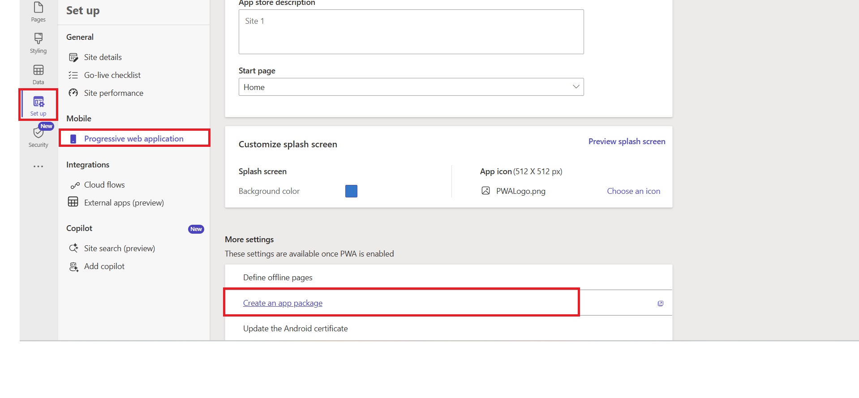Image resolution: width=859 pixels, height=398 pixels.
Task: Click the external link icon beside app package
Action: (660, 304)
